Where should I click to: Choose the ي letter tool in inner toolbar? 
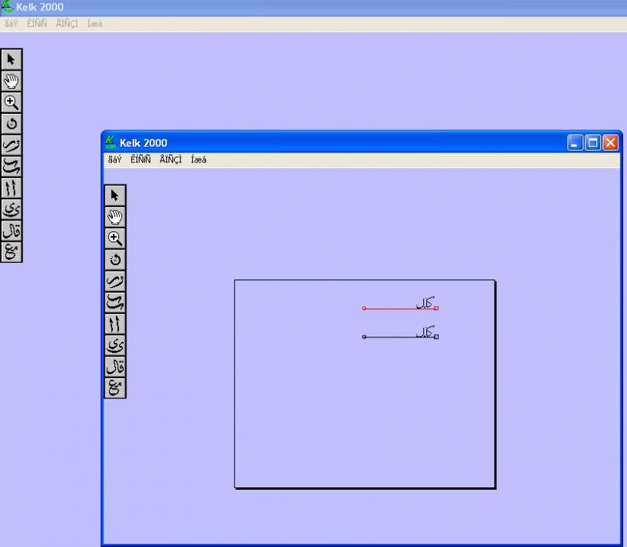(115, 345)
